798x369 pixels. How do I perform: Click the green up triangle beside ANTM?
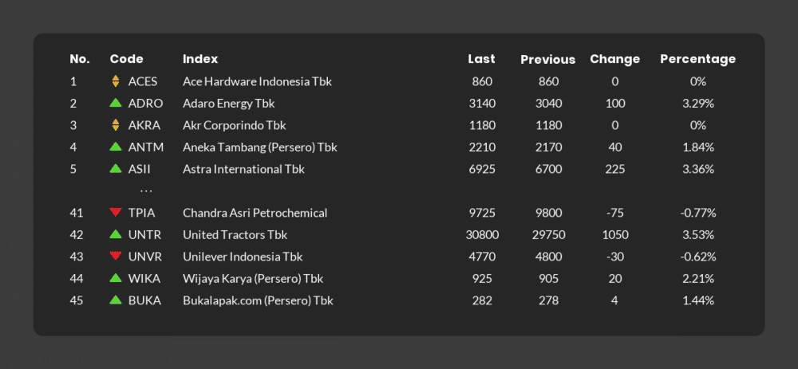pyautogui.click(x=116, y=147)
